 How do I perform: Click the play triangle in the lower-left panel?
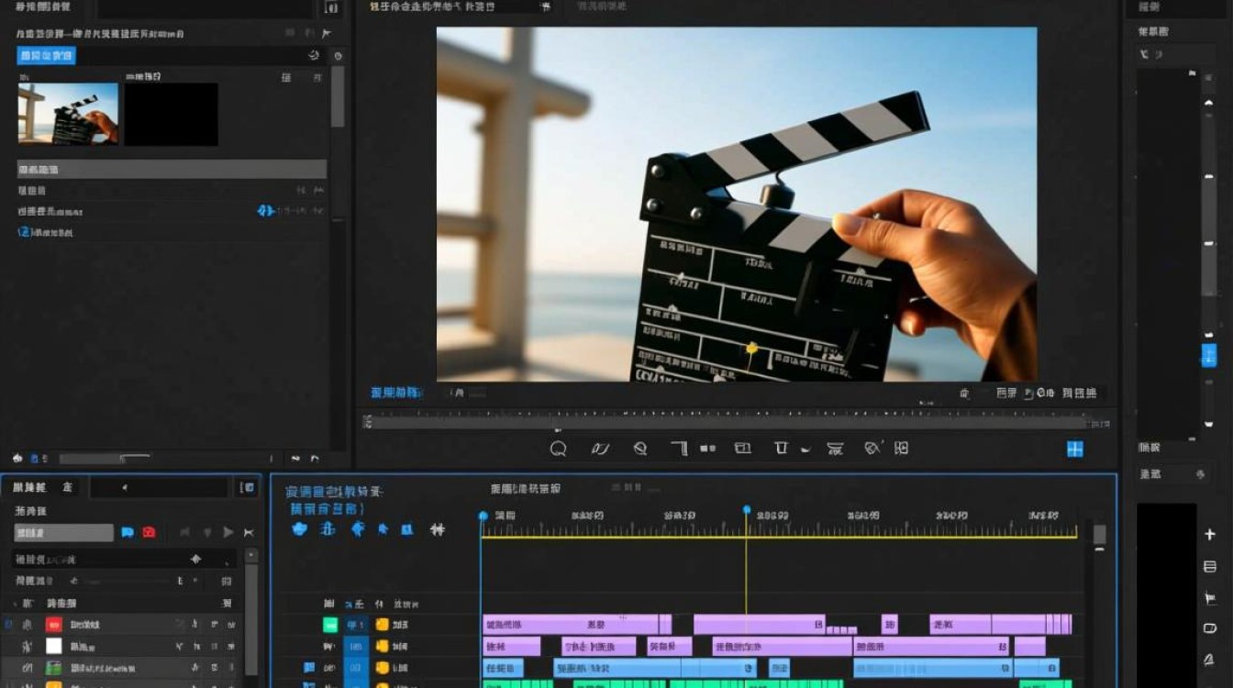click(x=228, y=532)
